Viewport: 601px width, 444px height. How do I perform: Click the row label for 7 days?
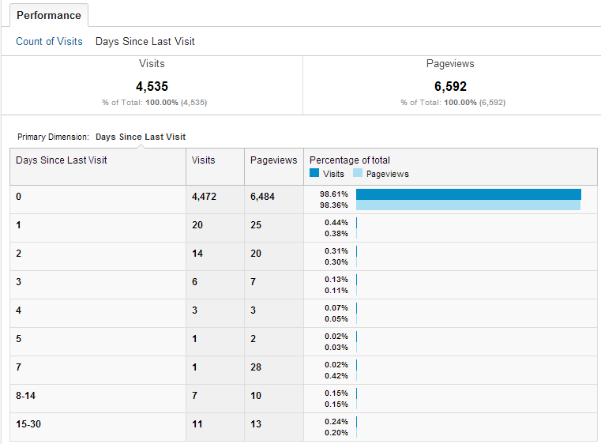click(19, 367)
